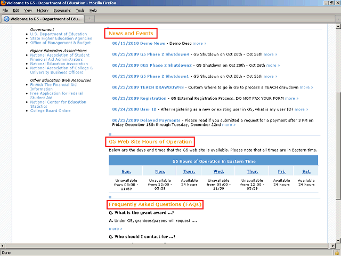This screenshot has width=341, height=256.
Task: Open the User ID news item
Action: pyautogui.click(x=134, y=109)
